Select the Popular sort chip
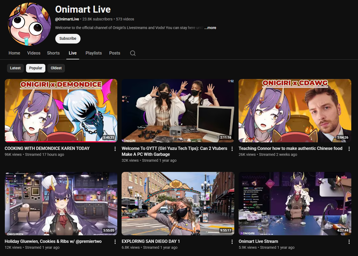The width and height of the screenshot is (358, 256). pyautogui.click(x=36, y=68)
